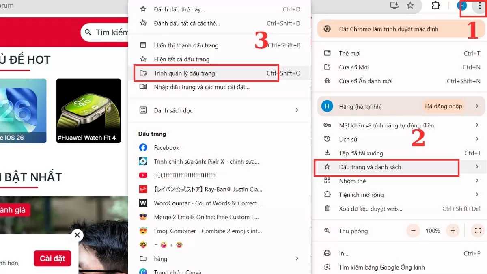This screenshot has width=487, height=274.
Task: Open the Facebook bookmark via its favicon
Action: tap(143, 147)
